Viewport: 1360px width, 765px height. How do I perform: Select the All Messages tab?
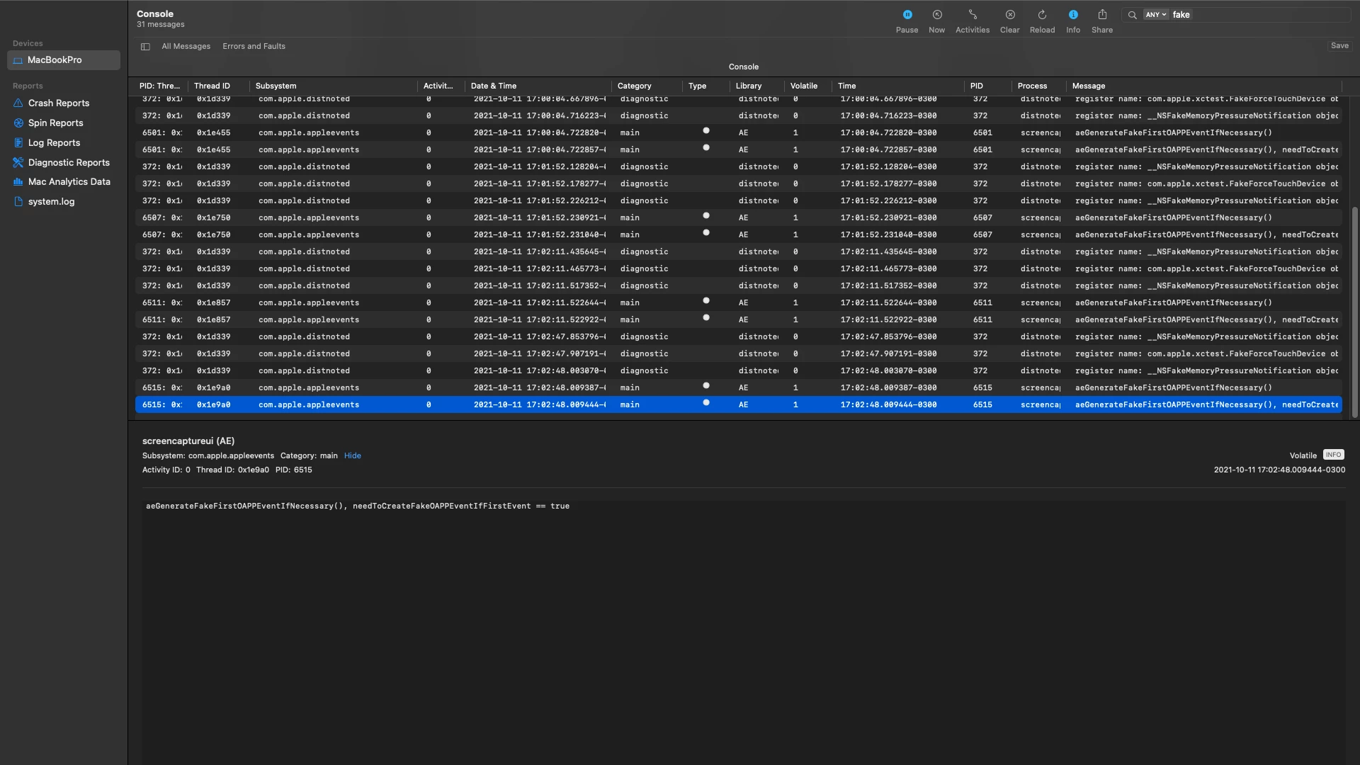click(x=186, y=47)
